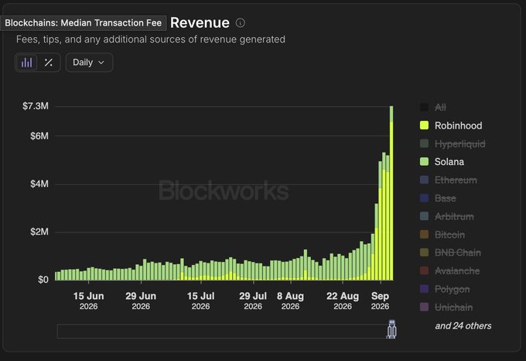Screen dimensions: 526x361
Task: Click the 8 Aug 2026 date label
Action: [x=290, y=301]
